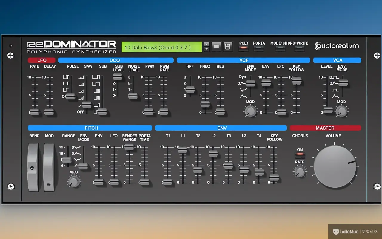Click the VCA ENV MODE selector handle
The width and height of the screenshot is (382, 239).
[x=343, y=83]
